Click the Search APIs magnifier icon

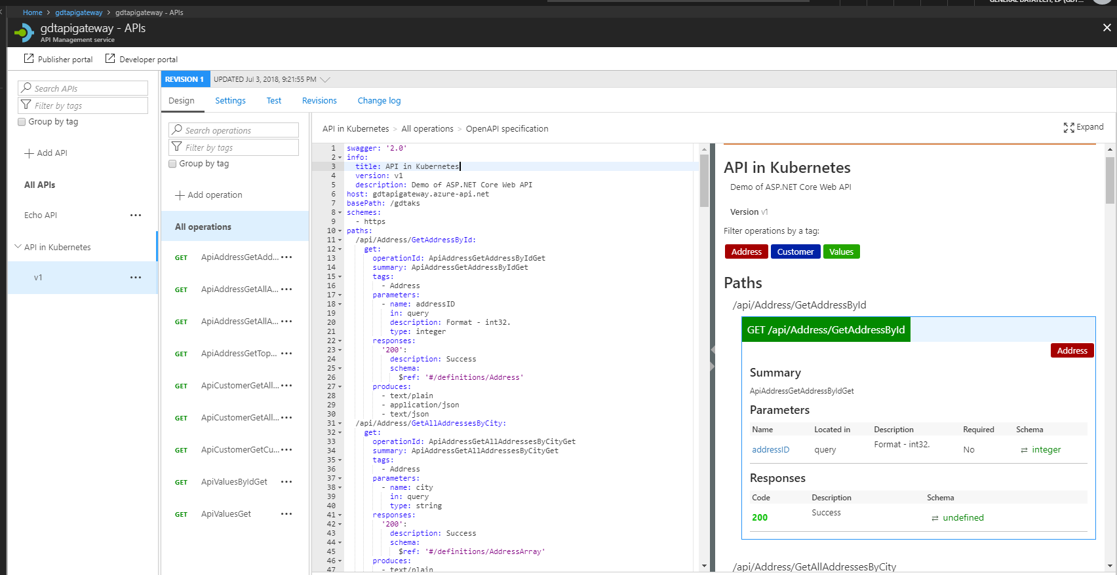[26, 88]
